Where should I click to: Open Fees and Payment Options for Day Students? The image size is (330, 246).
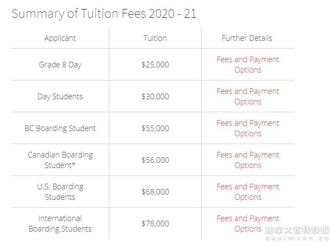pos(248,96)
